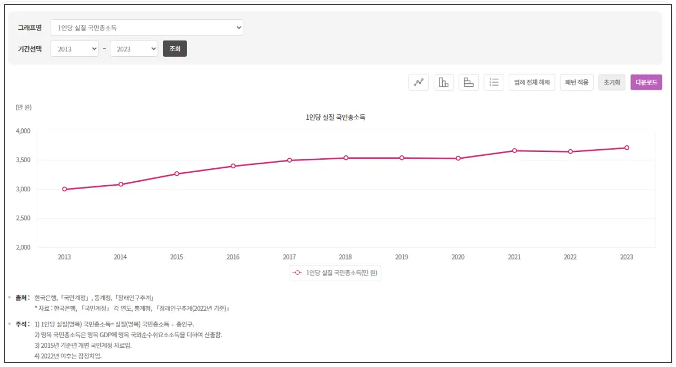This screenshot has height=367, width=676.
Task: Switch to the vertical bar chart icon
Action: coord(443,82)
